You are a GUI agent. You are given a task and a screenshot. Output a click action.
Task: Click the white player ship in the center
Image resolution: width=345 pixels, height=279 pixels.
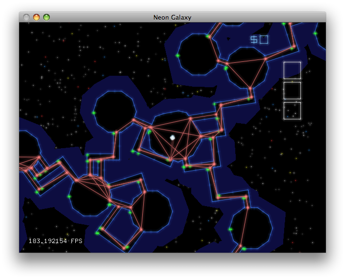172,138
